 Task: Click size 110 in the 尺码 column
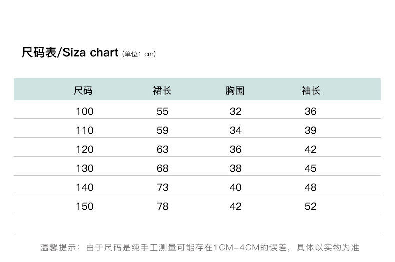click(x=85, y=130)
